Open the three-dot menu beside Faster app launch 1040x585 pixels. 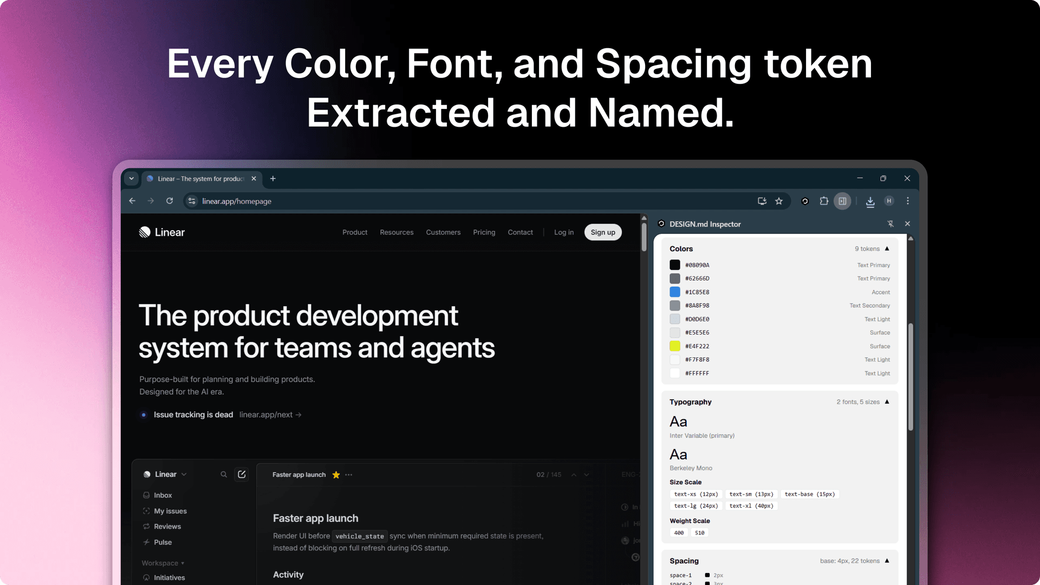(349, 475)
